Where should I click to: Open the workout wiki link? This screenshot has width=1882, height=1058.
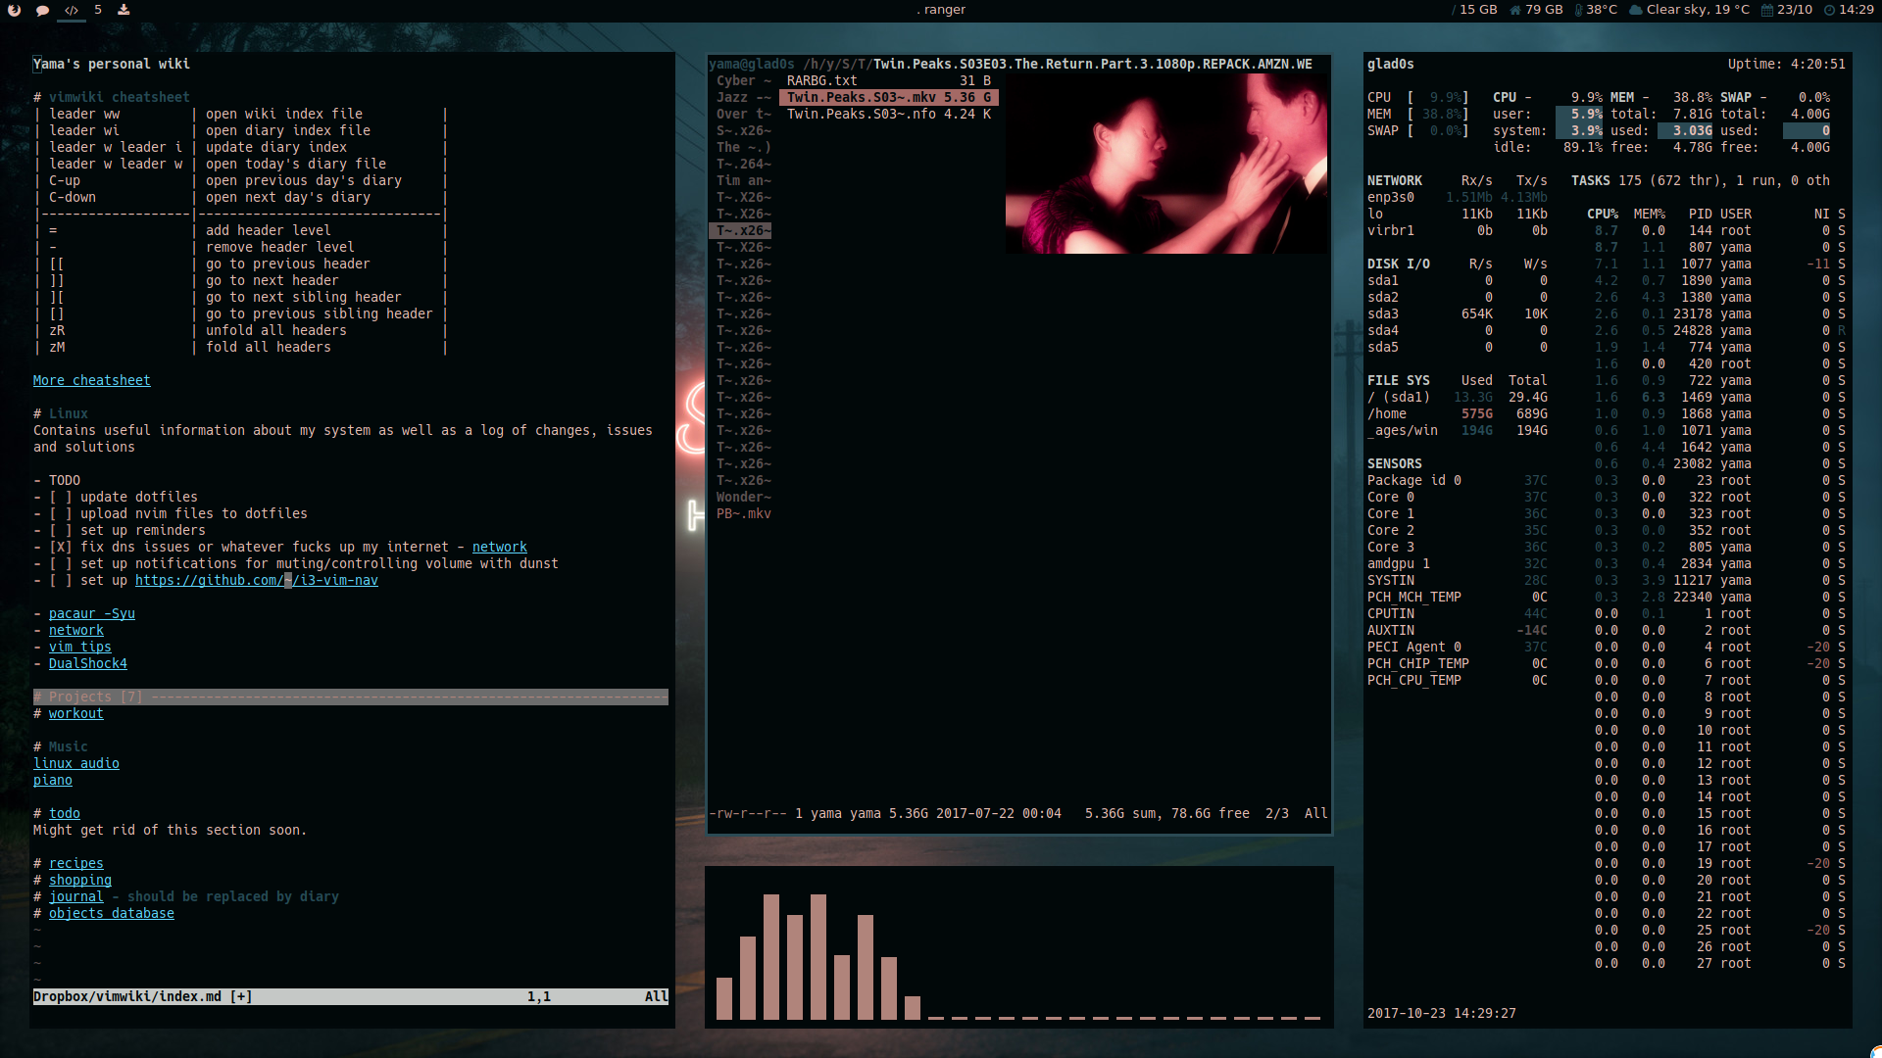point(76,713)
